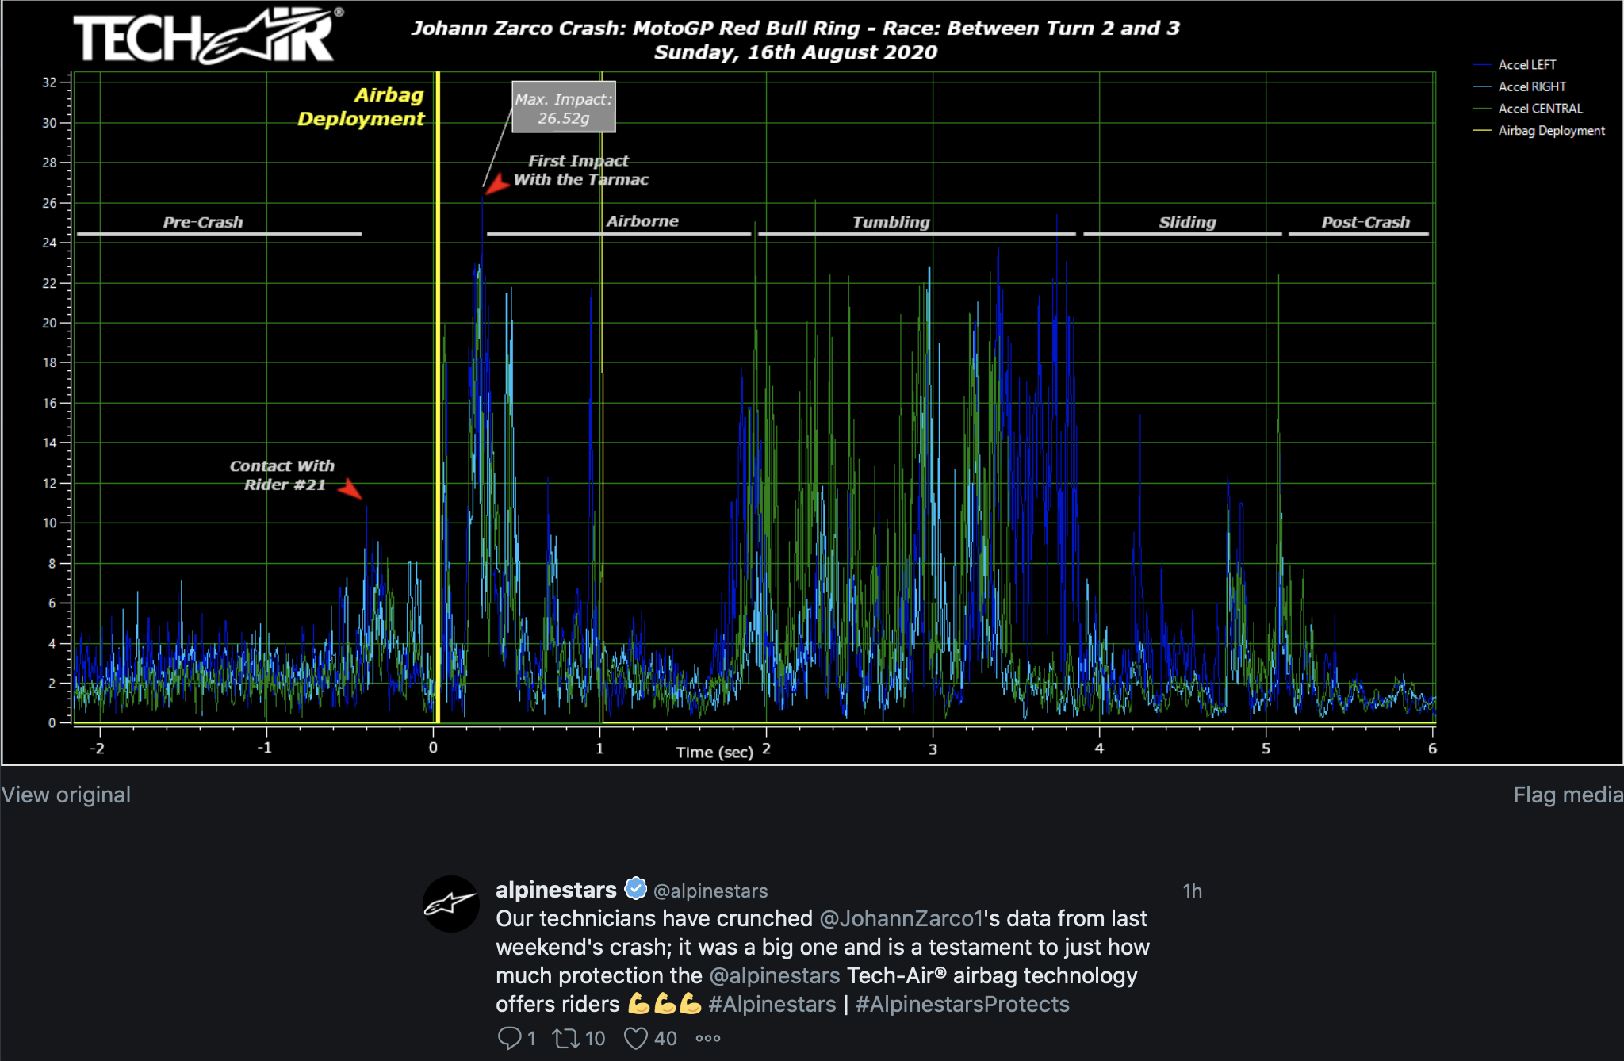
Task: Click the Flag media link
Action: [x=1568, y=795]
